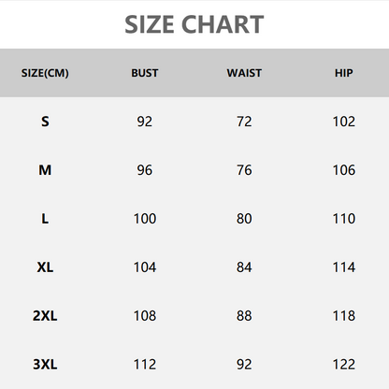Select bust value 100 for size L
The image size is (389, 389).
[x=145, y=219]
